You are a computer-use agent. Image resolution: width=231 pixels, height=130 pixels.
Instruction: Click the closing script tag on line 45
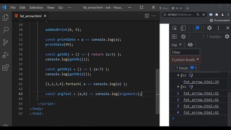tap(46, 104)
